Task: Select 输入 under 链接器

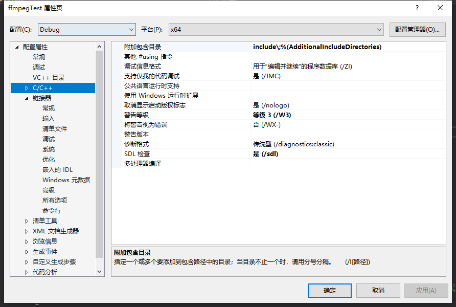Action: pyautogui.click(x=49, y=118)
